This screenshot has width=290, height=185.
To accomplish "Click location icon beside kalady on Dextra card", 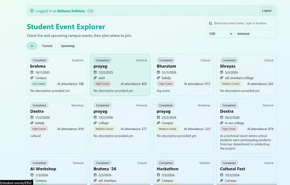I will click(32, 123).
